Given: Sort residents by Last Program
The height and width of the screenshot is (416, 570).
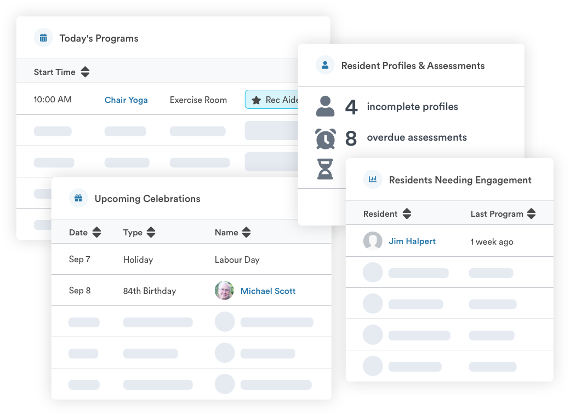Looking at the screenshot, I should pos(531,213).
